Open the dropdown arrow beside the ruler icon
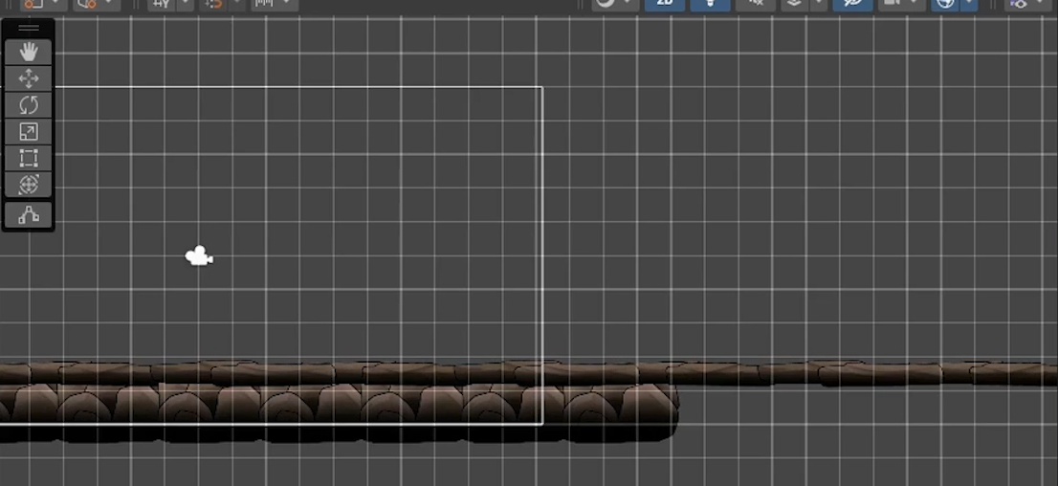 (288, 4)
